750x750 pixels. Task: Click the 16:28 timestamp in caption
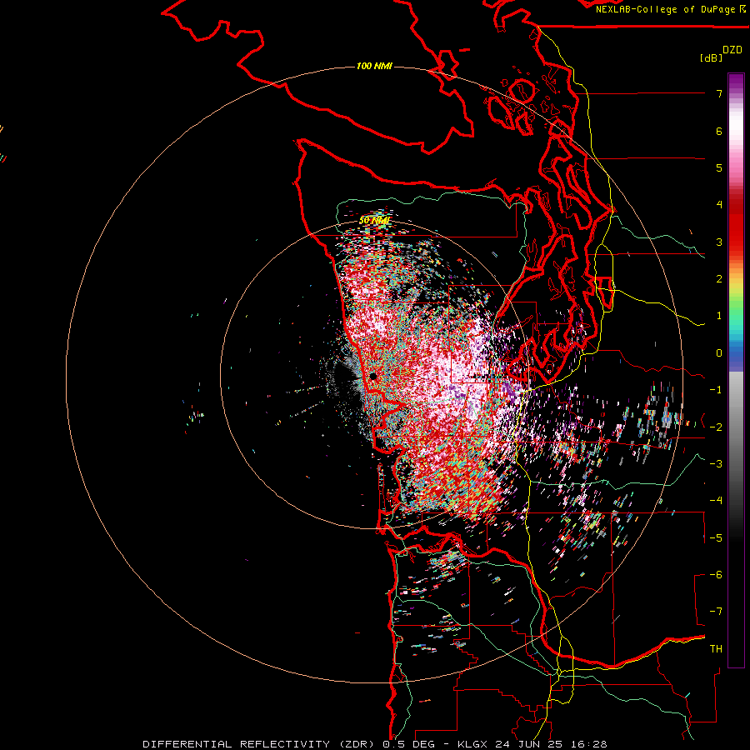(x=587, y=744)
